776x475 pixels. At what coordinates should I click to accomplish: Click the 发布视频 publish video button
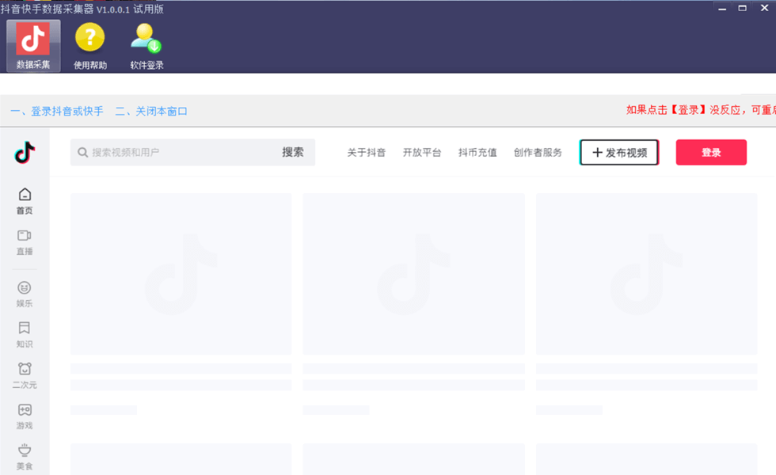619,152
